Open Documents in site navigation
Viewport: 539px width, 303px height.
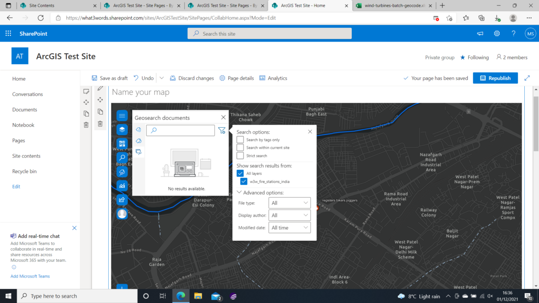point(24,110)
